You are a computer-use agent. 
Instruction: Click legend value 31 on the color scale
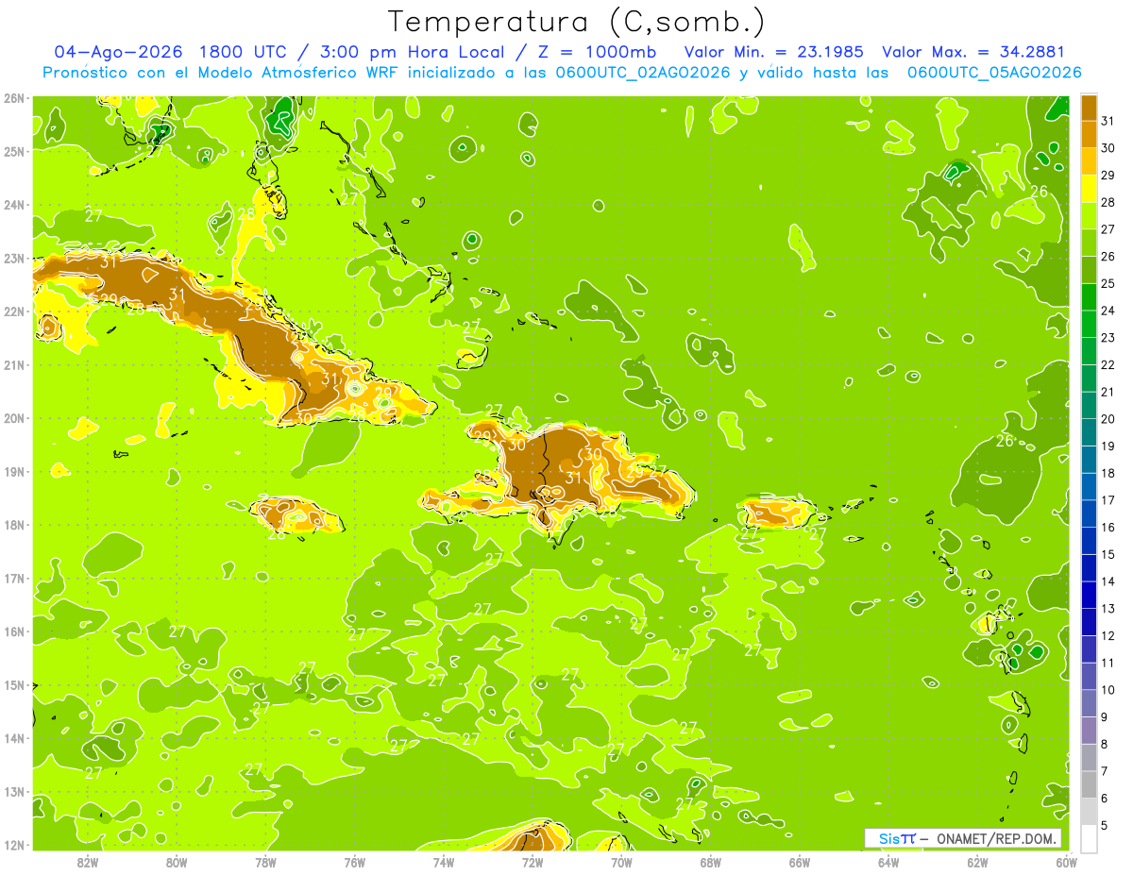coord(1108,121)
